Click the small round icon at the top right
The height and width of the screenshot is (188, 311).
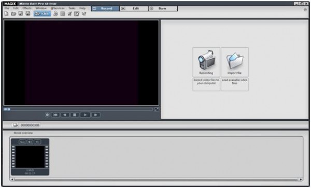[305, 9]
